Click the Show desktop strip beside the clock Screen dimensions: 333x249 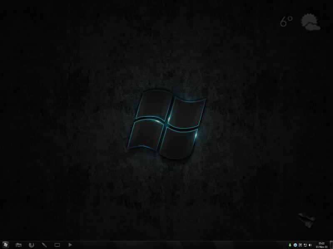[331, 245]
